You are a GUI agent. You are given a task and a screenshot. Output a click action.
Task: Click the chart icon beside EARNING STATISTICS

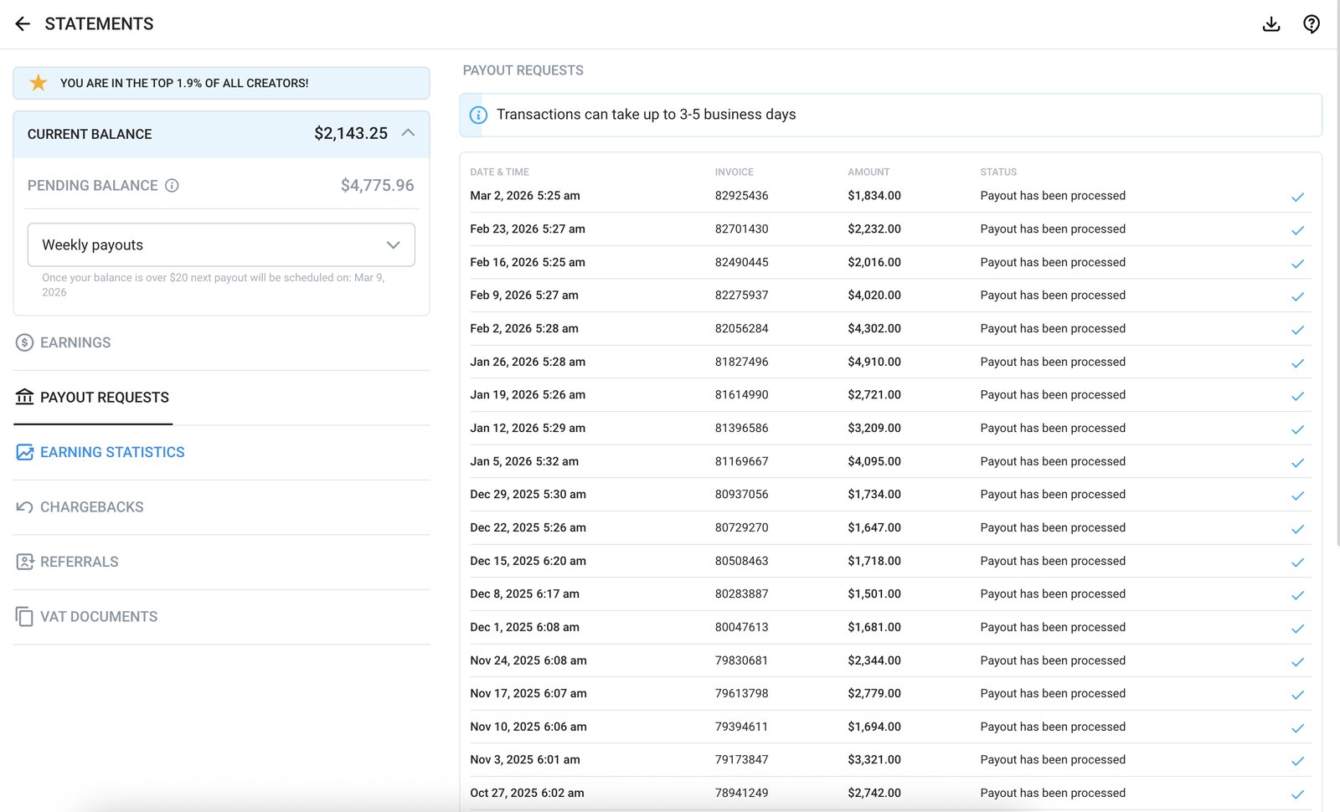(24, 452)
